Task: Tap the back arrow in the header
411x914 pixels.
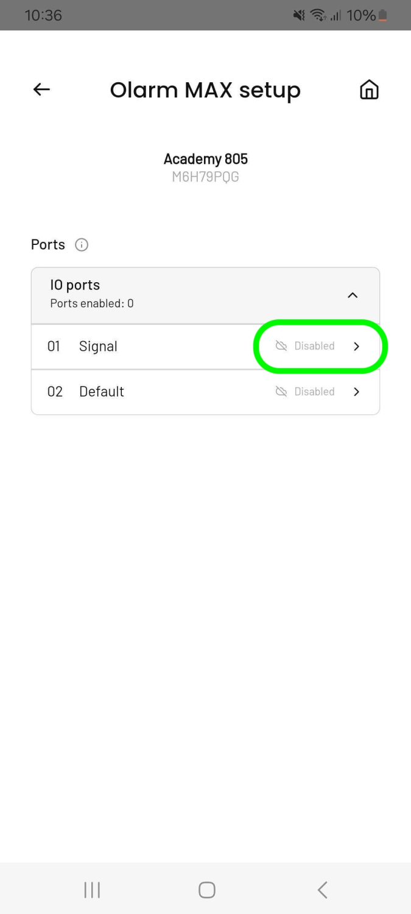Action: pos(41,90)
